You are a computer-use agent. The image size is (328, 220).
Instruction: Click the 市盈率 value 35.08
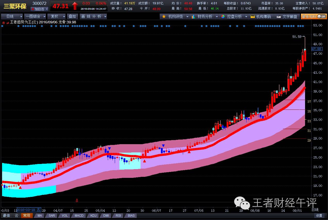point(279,3)
